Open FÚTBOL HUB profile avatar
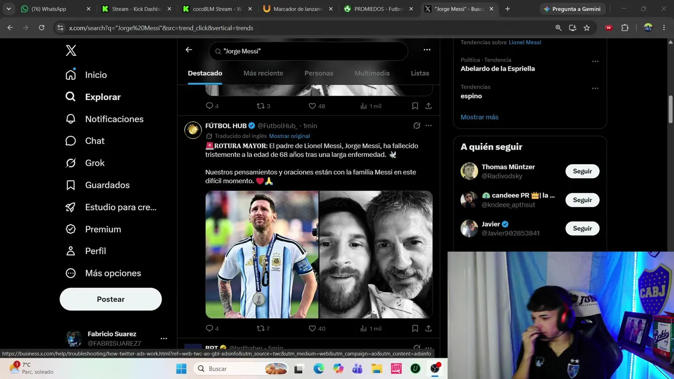 (193, 130)
